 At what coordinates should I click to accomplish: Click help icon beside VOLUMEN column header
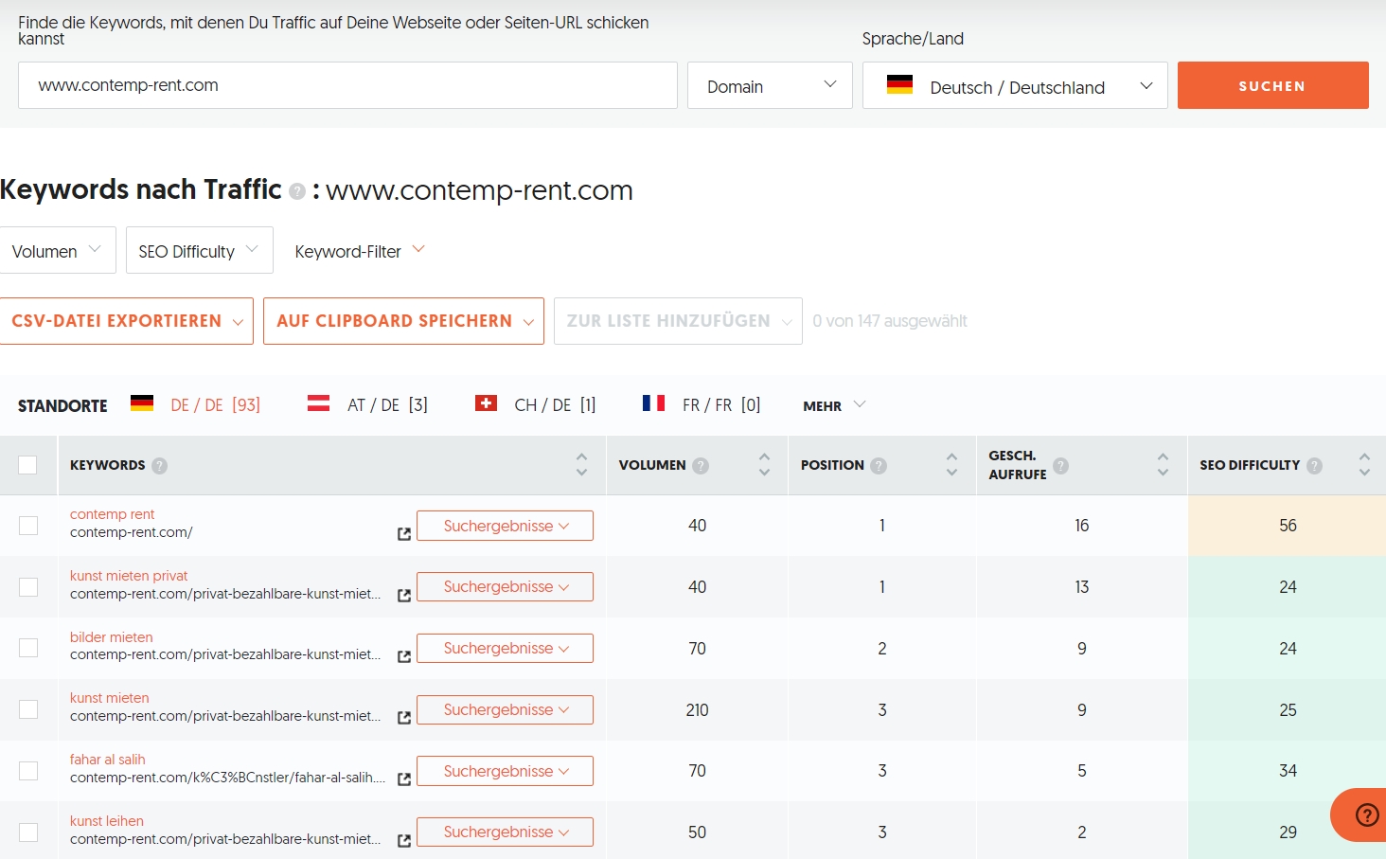pos(701,465)
